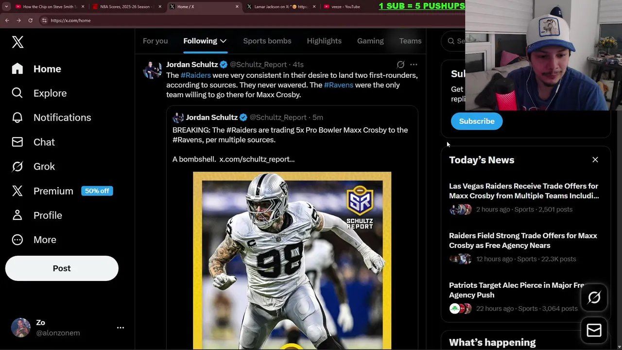Viewport: 622px width, 350px height.
Task: Open floating messages envelope button
Action: point(594,331)
